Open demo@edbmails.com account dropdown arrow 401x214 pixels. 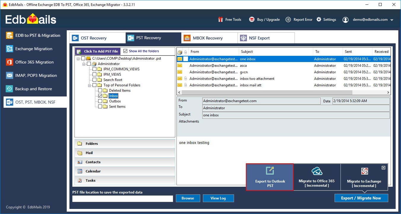pyautogui.click(x=392, y=20)
